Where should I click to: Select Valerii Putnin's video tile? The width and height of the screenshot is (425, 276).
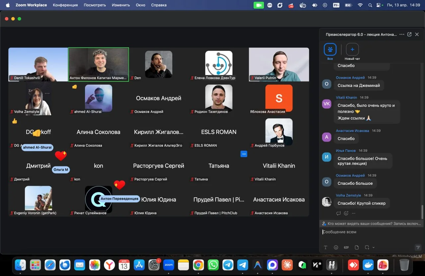point(279,64)
